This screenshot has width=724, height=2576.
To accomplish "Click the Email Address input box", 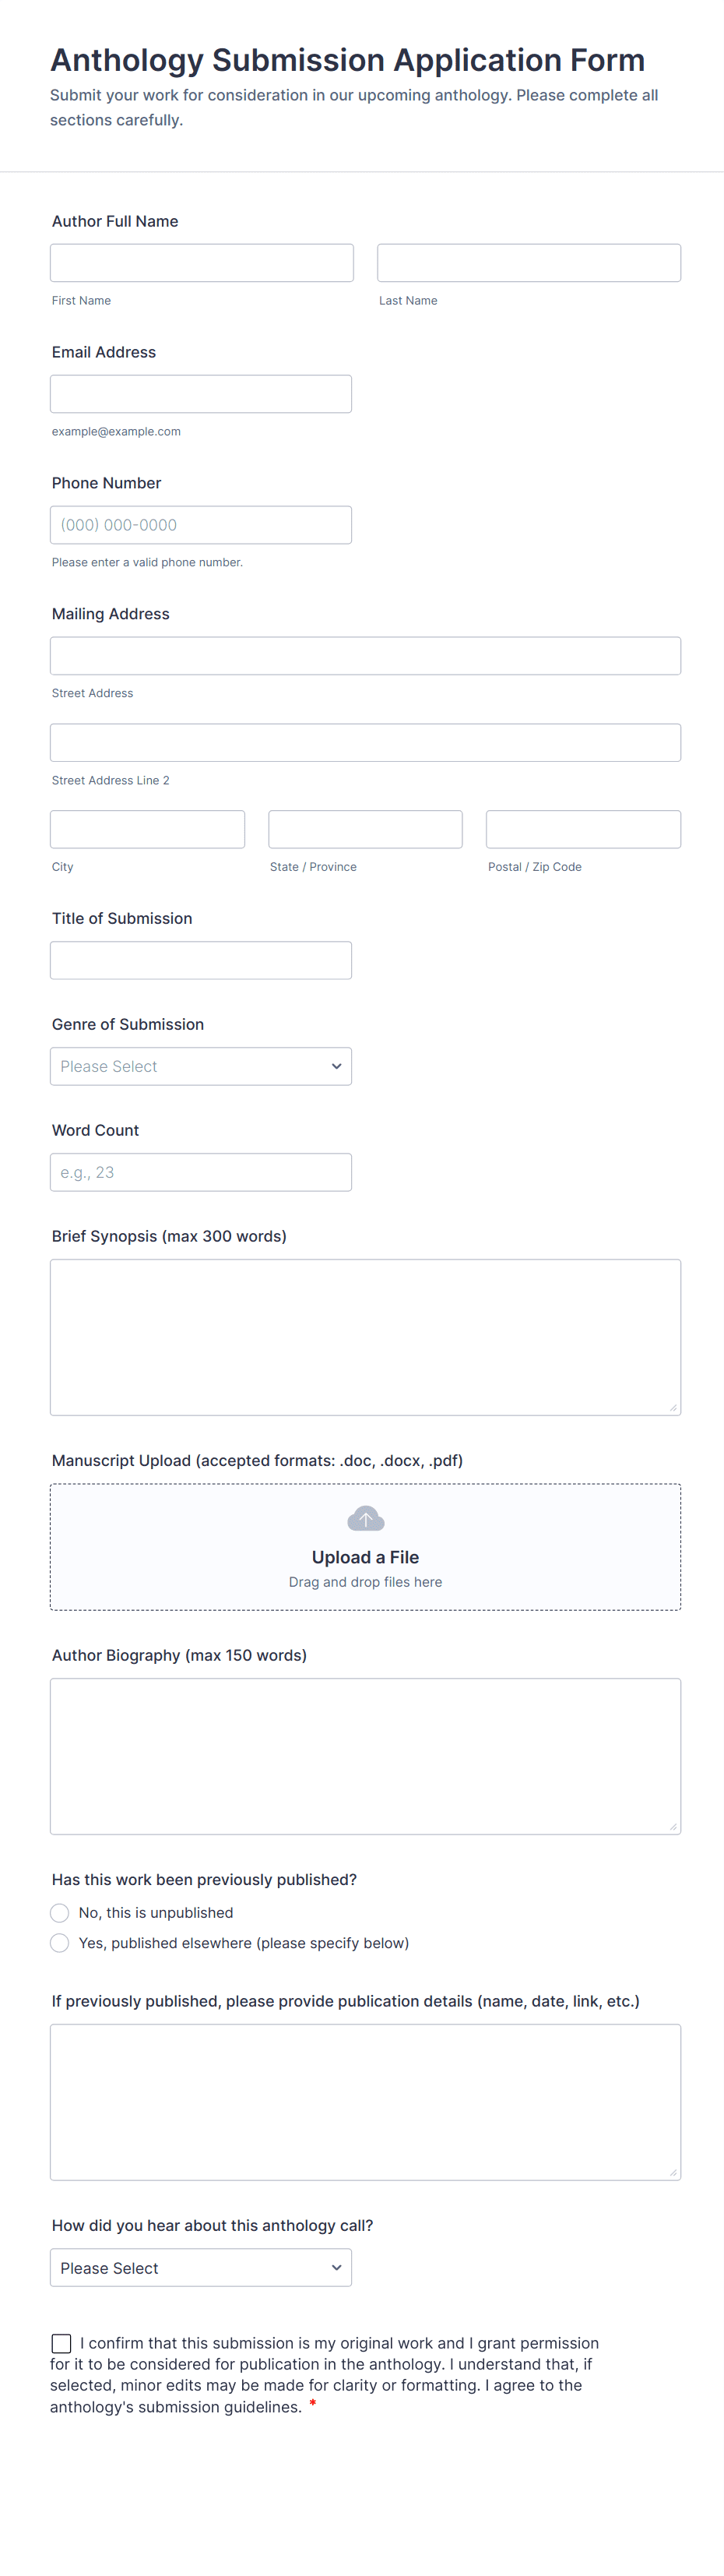I will 201,394.
